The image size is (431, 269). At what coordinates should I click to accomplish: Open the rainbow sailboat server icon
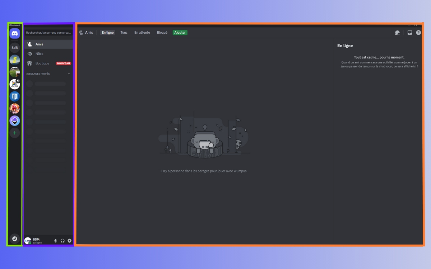pyautogui.click(x=15, y=84)
